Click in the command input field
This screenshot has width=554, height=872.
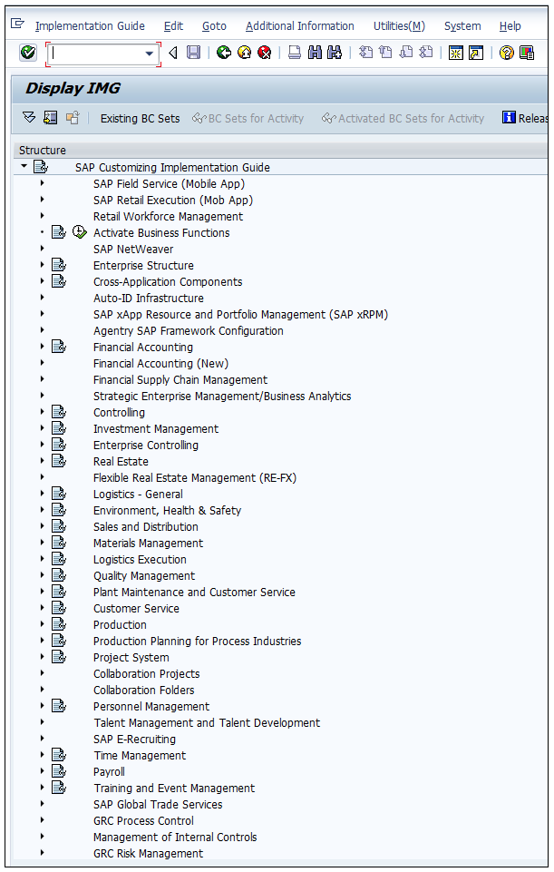point(95,54)
